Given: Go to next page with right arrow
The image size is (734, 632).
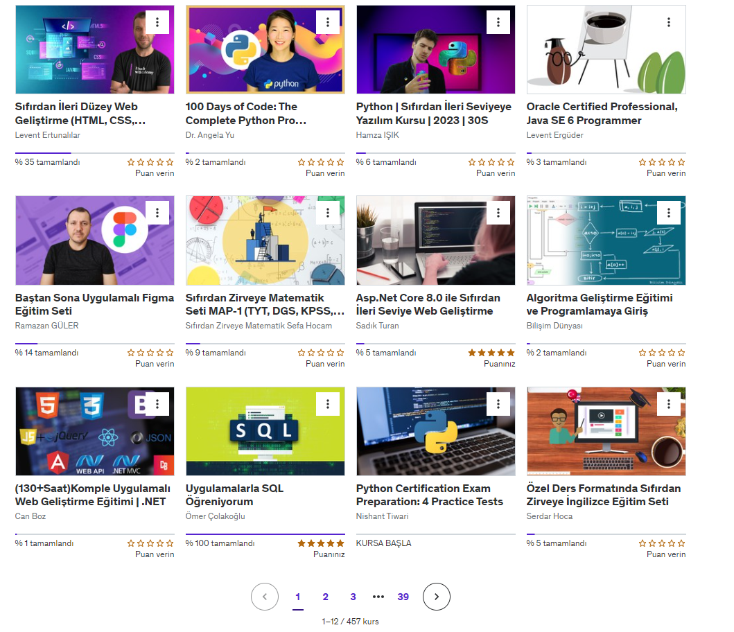Looking at the screenshot, I should (x=436, y=597).
